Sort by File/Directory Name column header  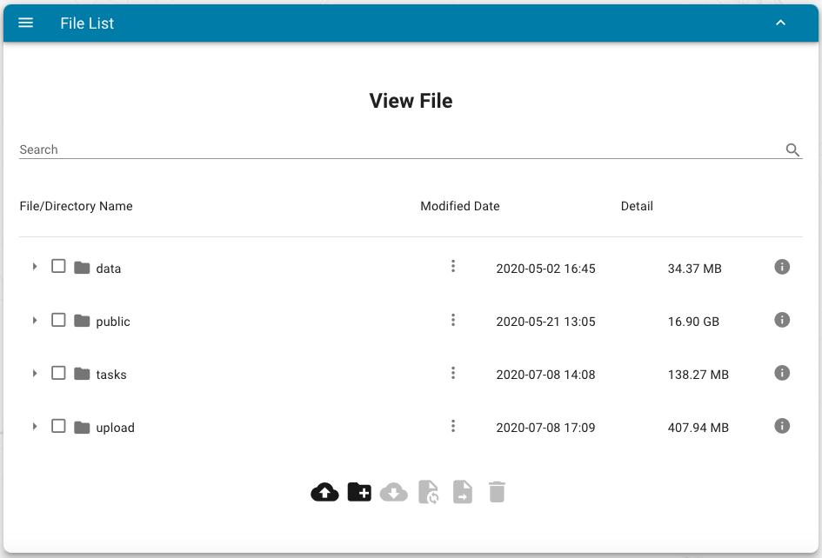[x=76, y=207]
